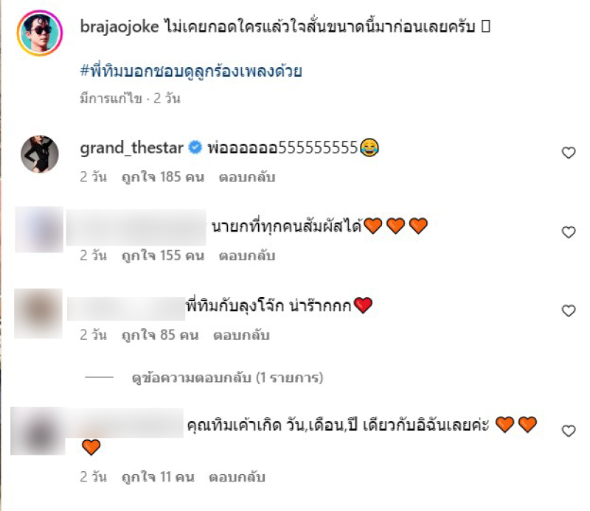Image resolution: width=590 pixels, height=511 pixels.
Task: Click the grand_thestar verified badge
Action: [x=195, y=147]
